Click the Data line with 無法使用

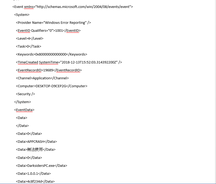click(x=36, y=150)
